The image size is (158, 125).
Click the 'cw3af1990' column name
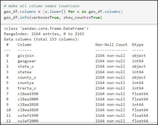[28, 116]
